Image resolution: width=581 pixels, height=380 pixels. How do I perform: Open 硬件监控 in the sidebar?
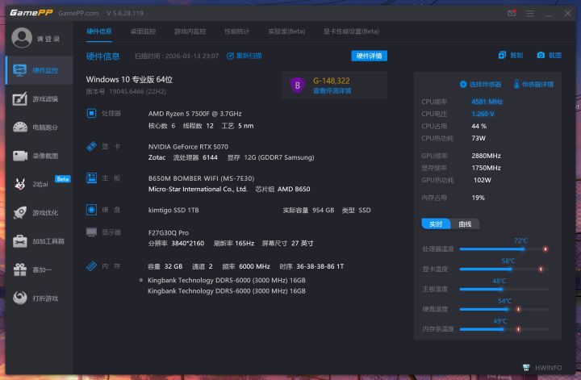click(x=40, y=70)
